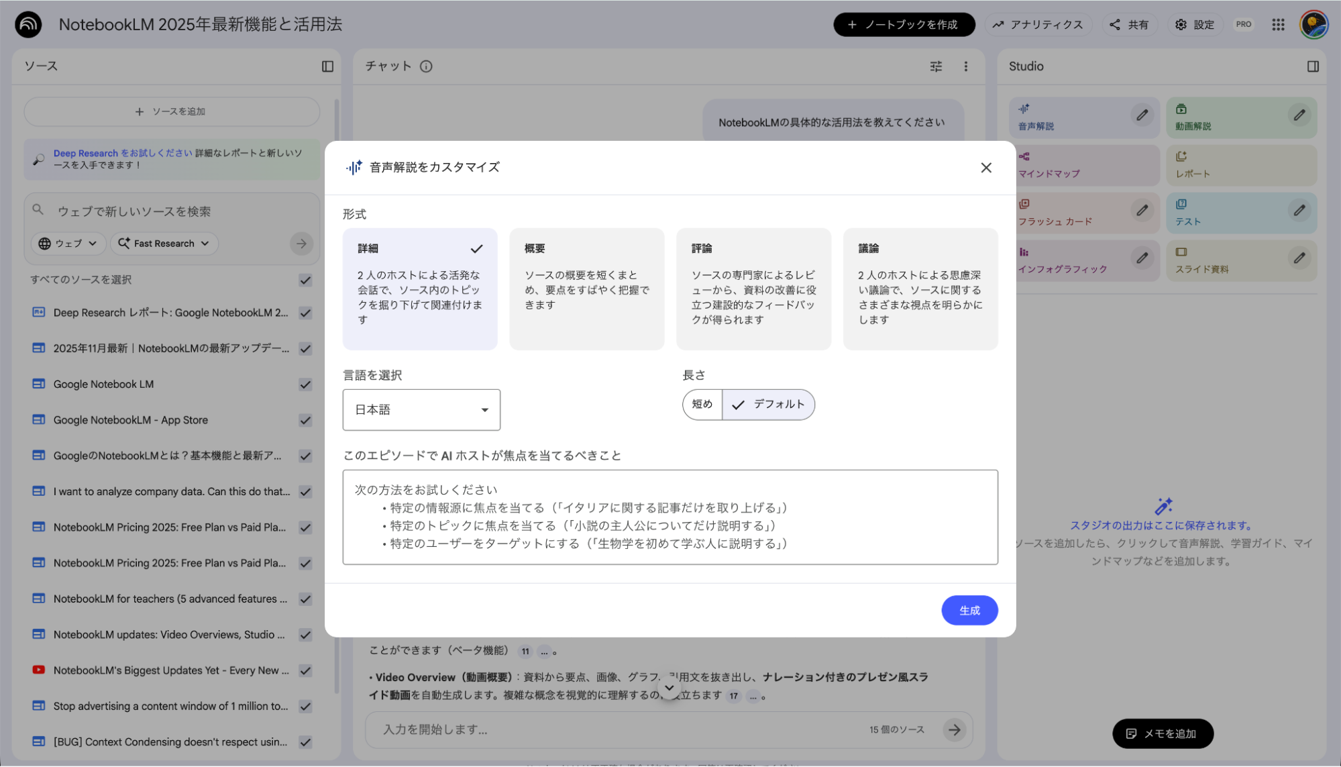The height and width of the screenshot is (767, 1341).
Task: Uncheck the Google Notebook LM source
Action: [305, 384]
